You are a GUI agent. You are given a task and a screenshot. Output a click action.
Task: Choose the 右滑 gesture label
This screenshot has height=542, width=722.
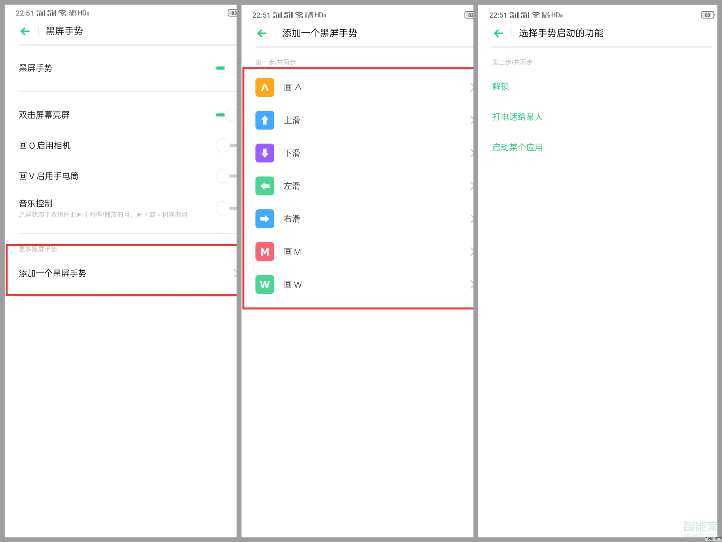[x=292, y=219]
